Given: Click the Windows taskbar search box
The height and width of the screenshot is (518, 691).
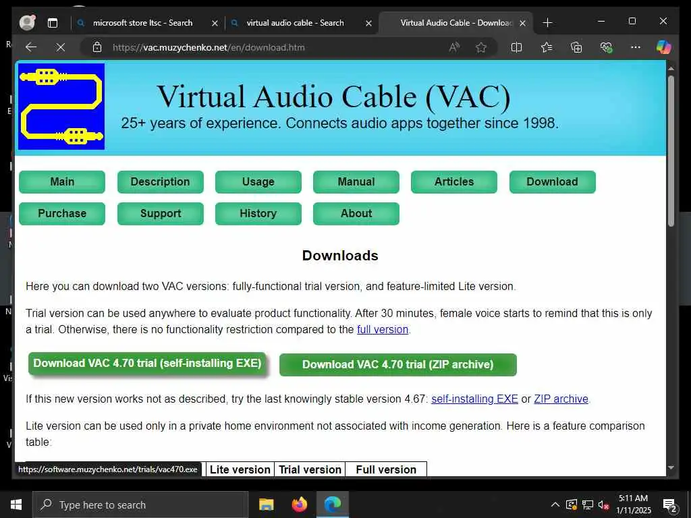Looking at the screenshot, I should point(140,505).
